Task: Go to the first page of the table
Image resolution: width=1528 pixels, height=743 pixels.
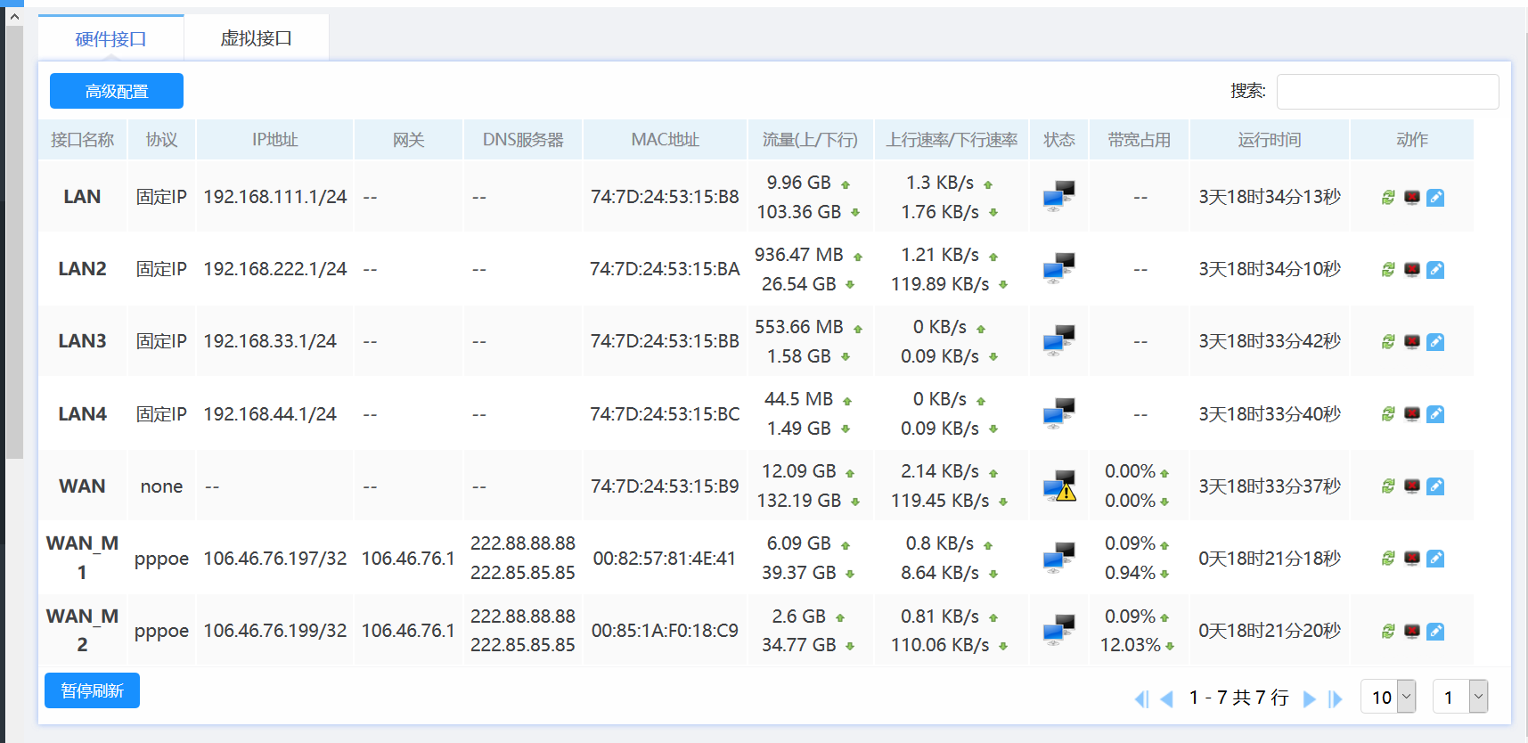Action: point(1141,699)
